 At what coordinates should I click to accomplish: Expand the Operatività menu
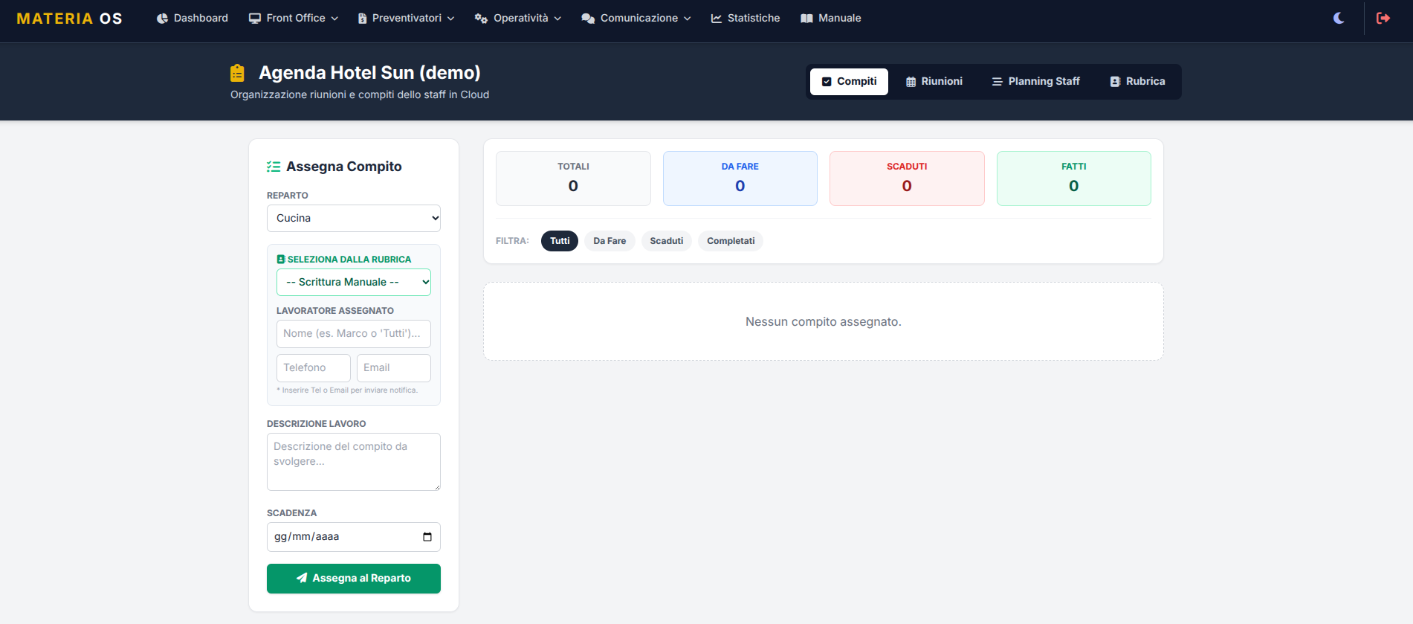[x=518, y=18]
